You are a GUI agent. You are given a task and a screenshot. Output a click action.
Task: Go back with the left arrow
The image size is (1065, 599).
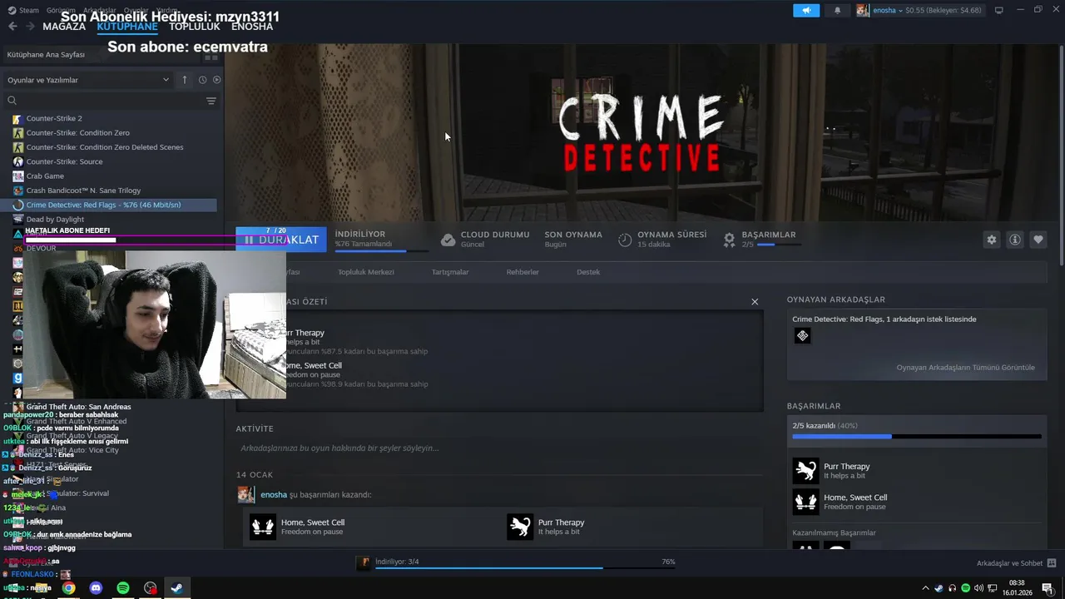click(12, 27)
